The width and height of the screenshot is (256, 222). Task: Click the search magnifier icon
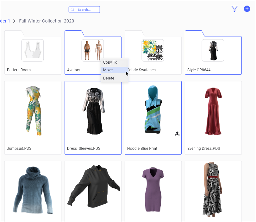pyautogui.click(x=73, y=10)
